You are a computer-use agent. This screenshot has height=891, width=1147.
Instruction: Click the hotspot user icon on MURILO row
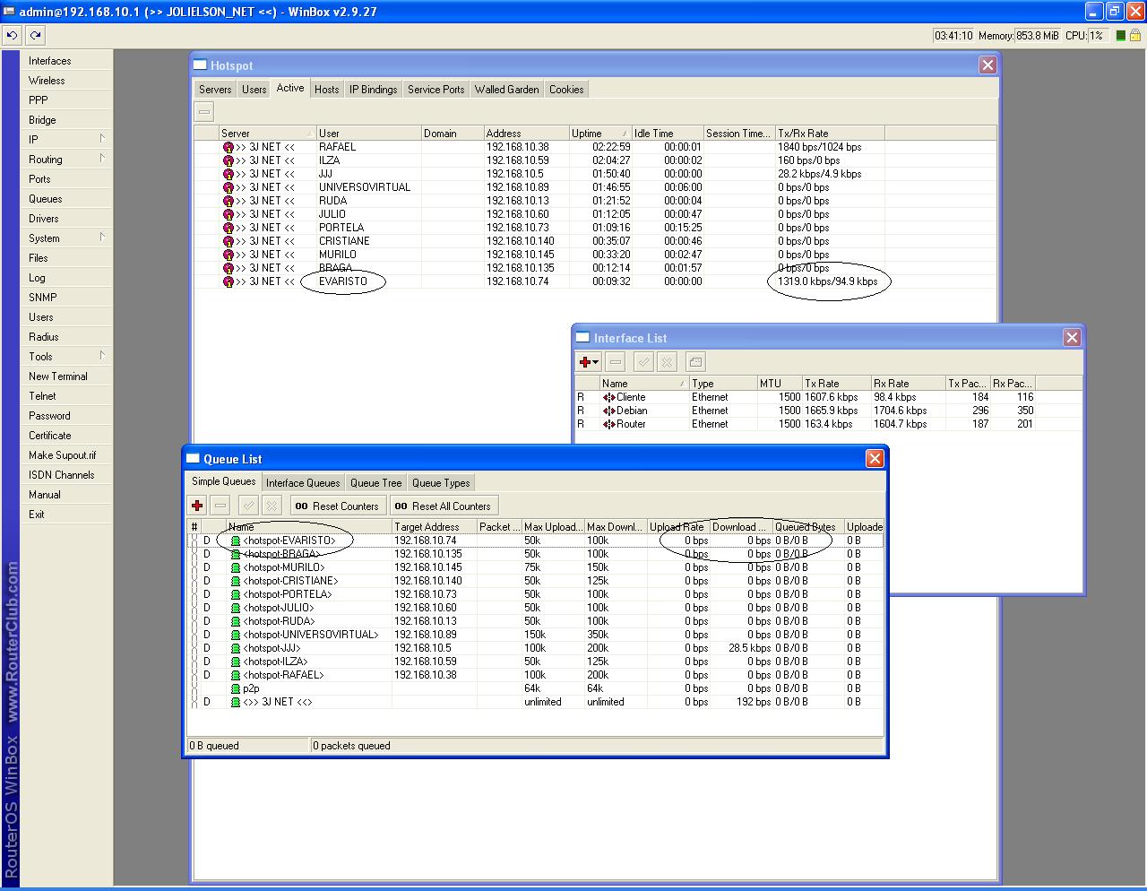(229, 255)
